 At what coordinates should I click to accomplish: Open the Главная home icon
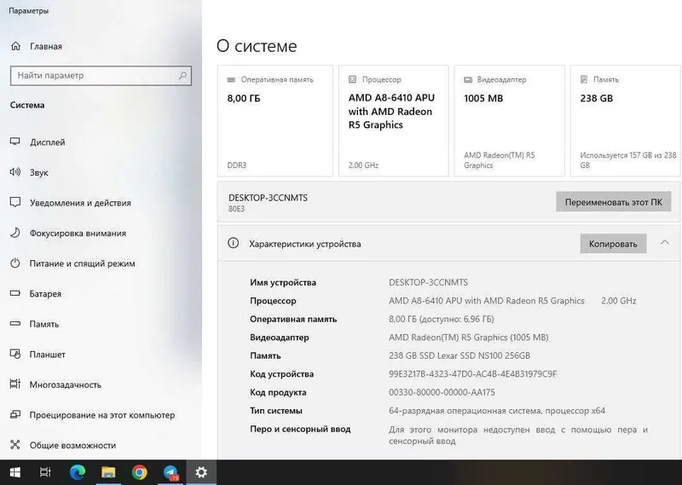(15, 46)
